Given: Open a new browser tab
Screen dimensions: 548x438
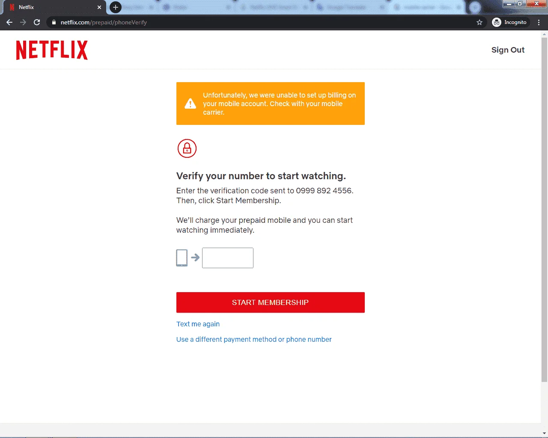Looking at the screenshot, I should (116, 7).
